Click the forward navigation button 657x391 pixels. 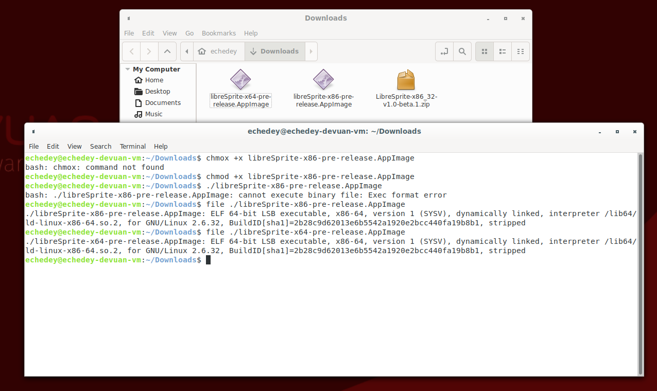[149, 51]
